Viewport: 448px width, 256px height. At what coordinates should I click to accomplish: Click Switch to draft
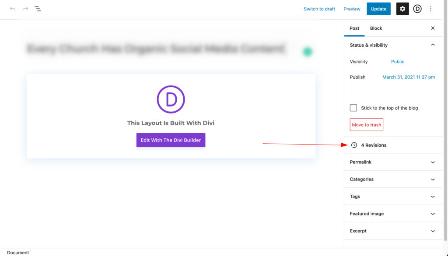coord(319,9)
